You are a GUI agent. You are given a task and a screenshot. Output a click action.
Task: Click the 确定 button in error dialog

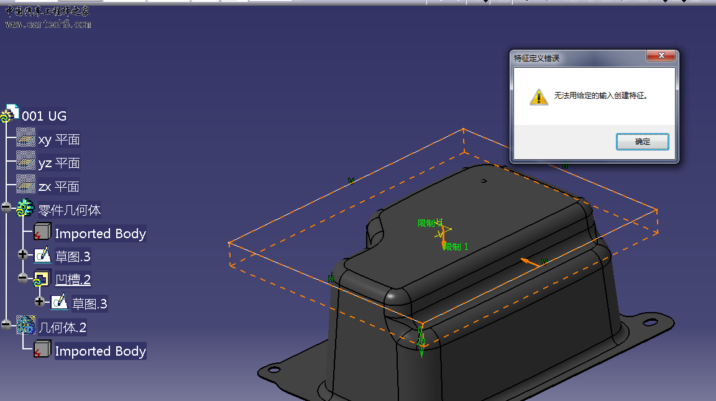[642, 142]
